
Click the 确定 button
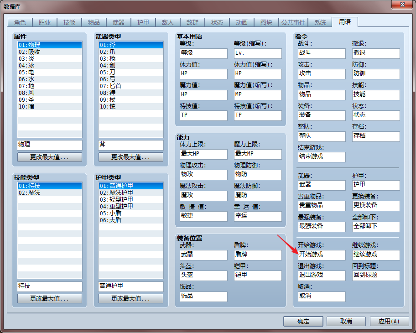303,321
